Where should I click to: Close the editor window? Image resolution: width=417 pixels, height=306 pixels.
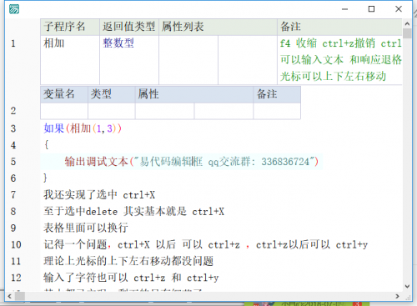point(399,9)
